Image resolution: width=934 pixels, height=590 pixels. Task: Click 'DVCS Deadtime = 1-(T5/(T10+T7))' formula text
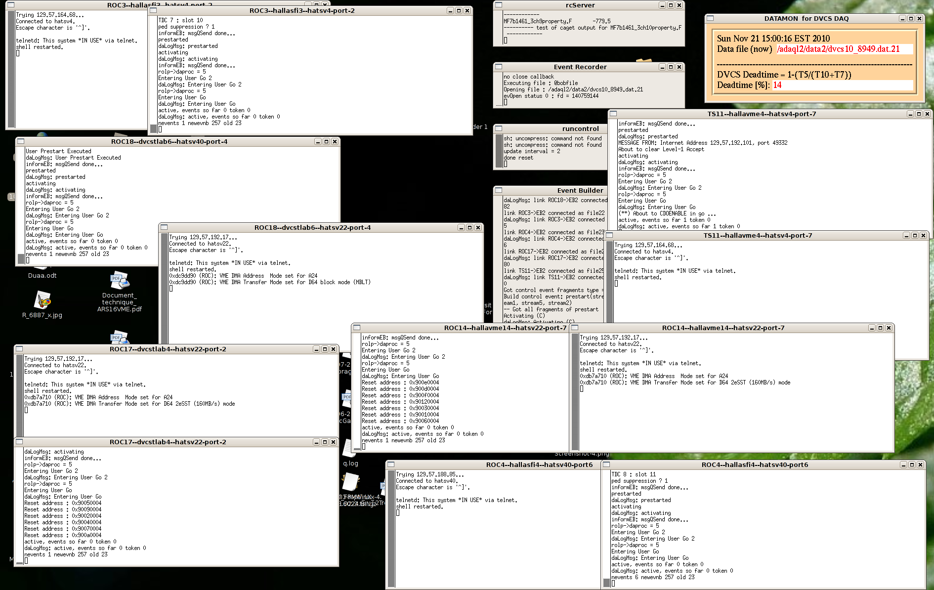[784, 75]
